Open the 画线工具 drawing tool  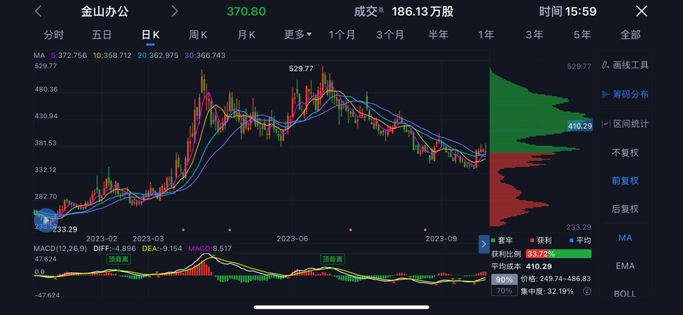coord(626,65)
